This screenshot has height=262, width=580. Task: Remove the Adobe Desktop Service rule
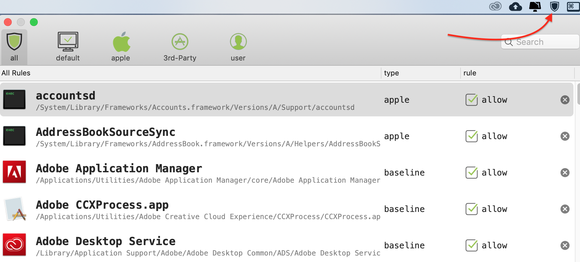point(565,245)
